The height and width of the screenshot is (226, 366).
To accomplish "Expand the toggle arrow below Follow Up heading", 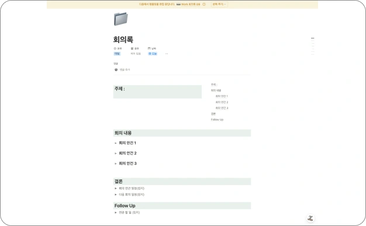I will pos(116,213).
